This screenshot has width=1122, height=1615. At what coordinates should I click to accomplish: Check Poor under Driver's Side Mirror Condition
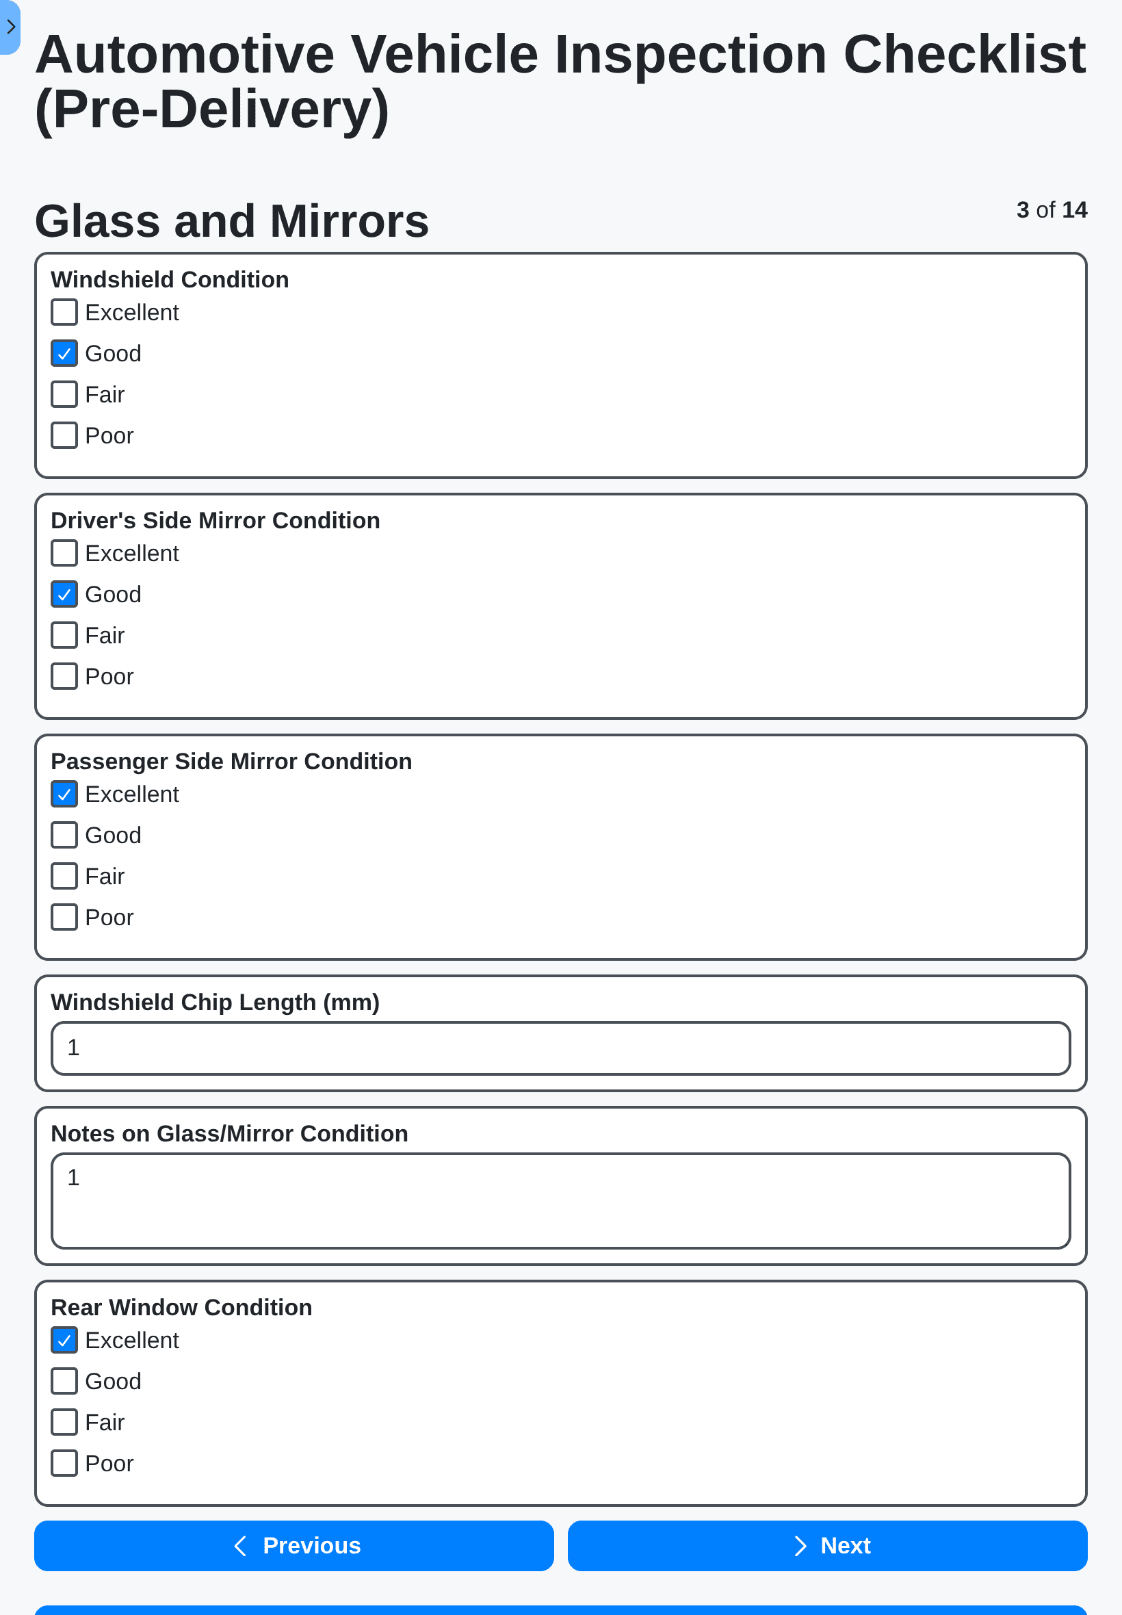point(64,675)
